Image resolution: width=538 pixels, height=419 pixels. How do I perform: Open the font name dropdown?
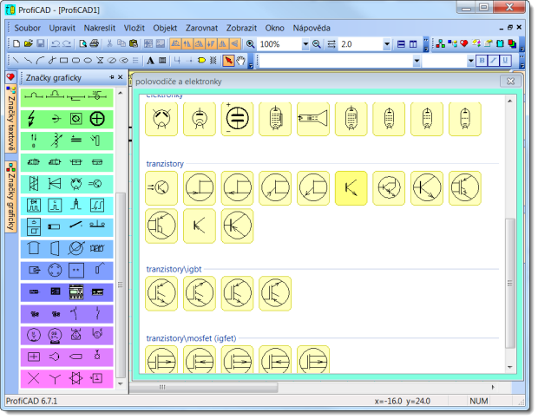(x=417, y=61)
